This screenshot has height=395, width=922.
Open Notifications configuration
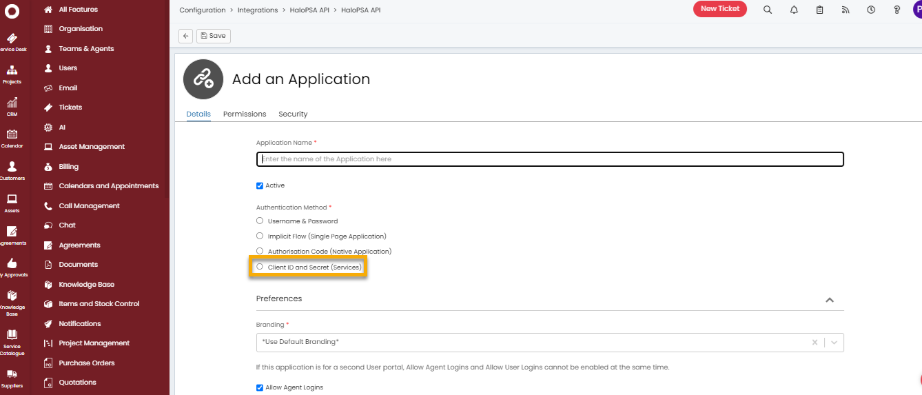pyautogui.click(x=80, y=324)
